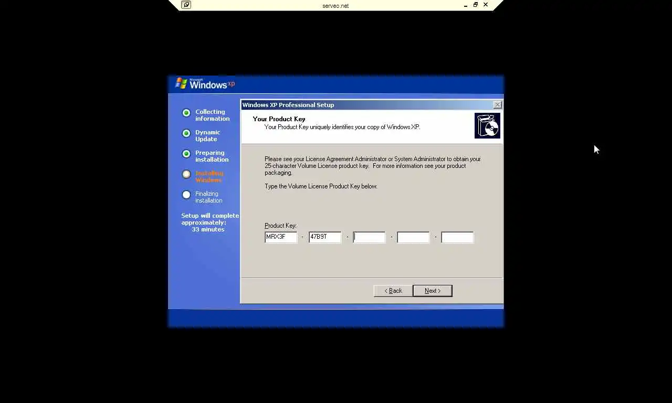
Task: Click the Finalizing installation step indicator
Action: pyautogui.click(x=186, y=195)
